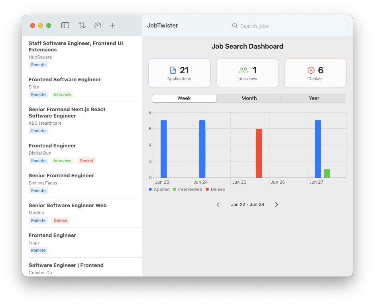Switch chart to Year view
The image size is (375, 306).
[x=314, y=98]
